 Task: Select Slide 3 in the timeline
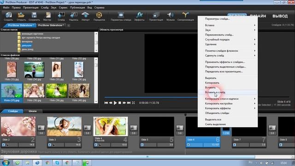[65, 132]
